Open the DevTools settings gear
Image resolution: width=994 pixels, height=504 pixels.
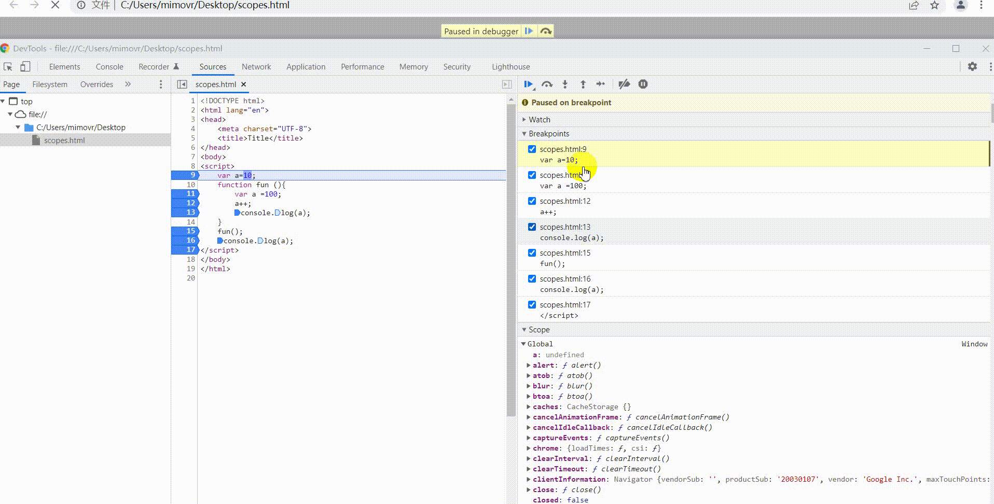pyautogui.click(x=973, y=66)
